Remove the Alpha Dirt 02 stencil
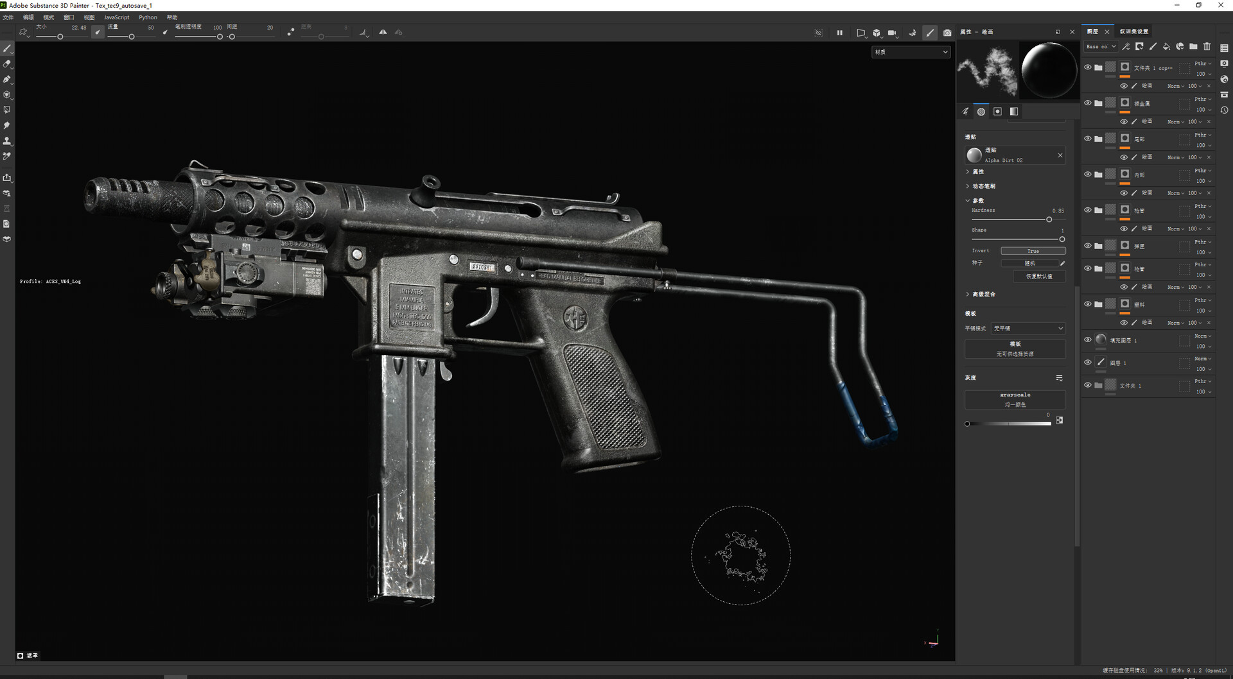This screenshot has width=1233, height=679. click(x=1060, y=155)
